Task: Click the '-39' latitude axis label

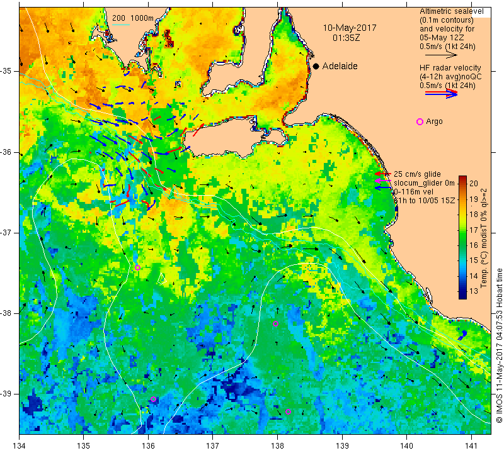Action: 6,394
